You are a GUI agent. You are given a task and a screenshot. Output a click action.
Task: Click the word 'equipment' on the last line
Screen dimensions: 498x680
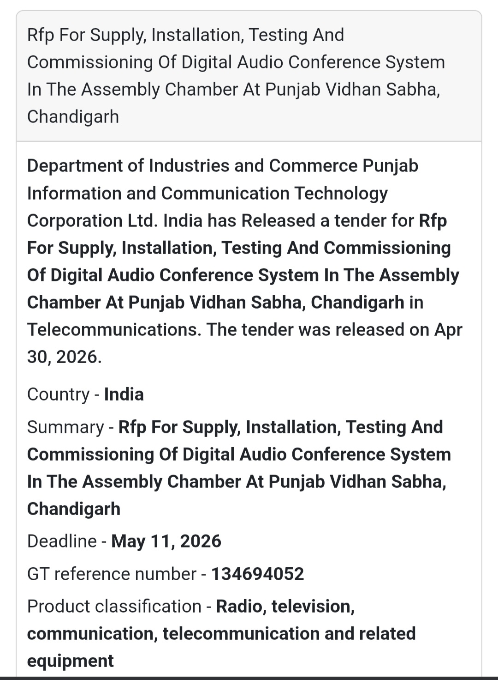(70, 661)
